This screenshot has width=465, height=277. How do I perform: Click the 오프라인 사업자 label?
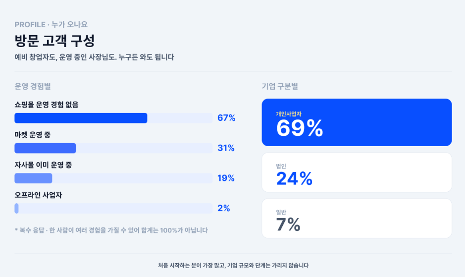click(x=38, y=195)
